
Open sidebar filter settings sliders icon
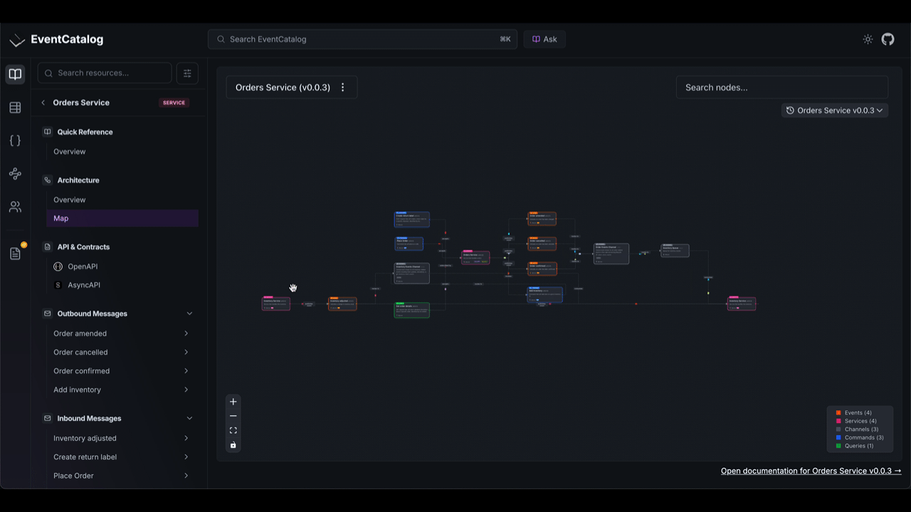tap(187, 73)
